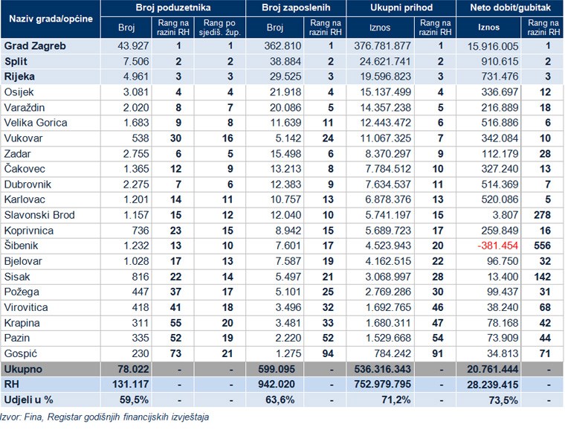Click Varaždin's revenue 14.357.238
Screen dimensions: 565x433
coord(385,108)
